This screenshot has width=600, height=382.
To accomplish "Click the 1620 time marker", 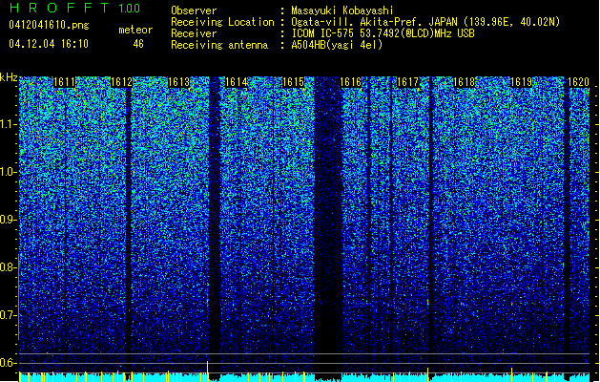I will 578,82.
